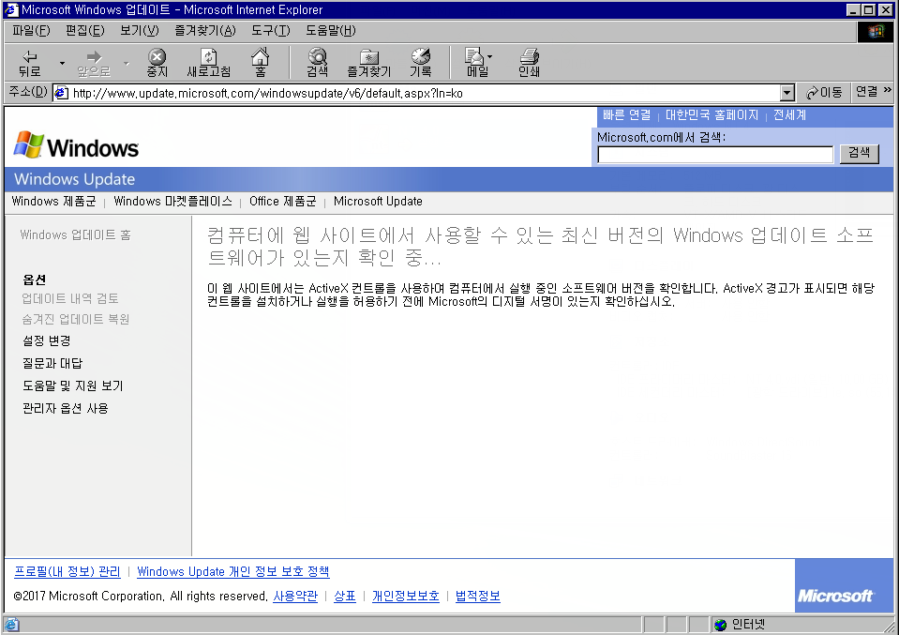Click the address bar URL field
The image size is (899, 635).
coord(425,93)
